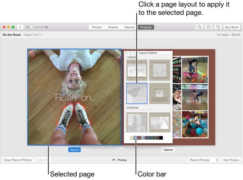
Task: Click the red close button of Photos window
Action: (4, 27)
